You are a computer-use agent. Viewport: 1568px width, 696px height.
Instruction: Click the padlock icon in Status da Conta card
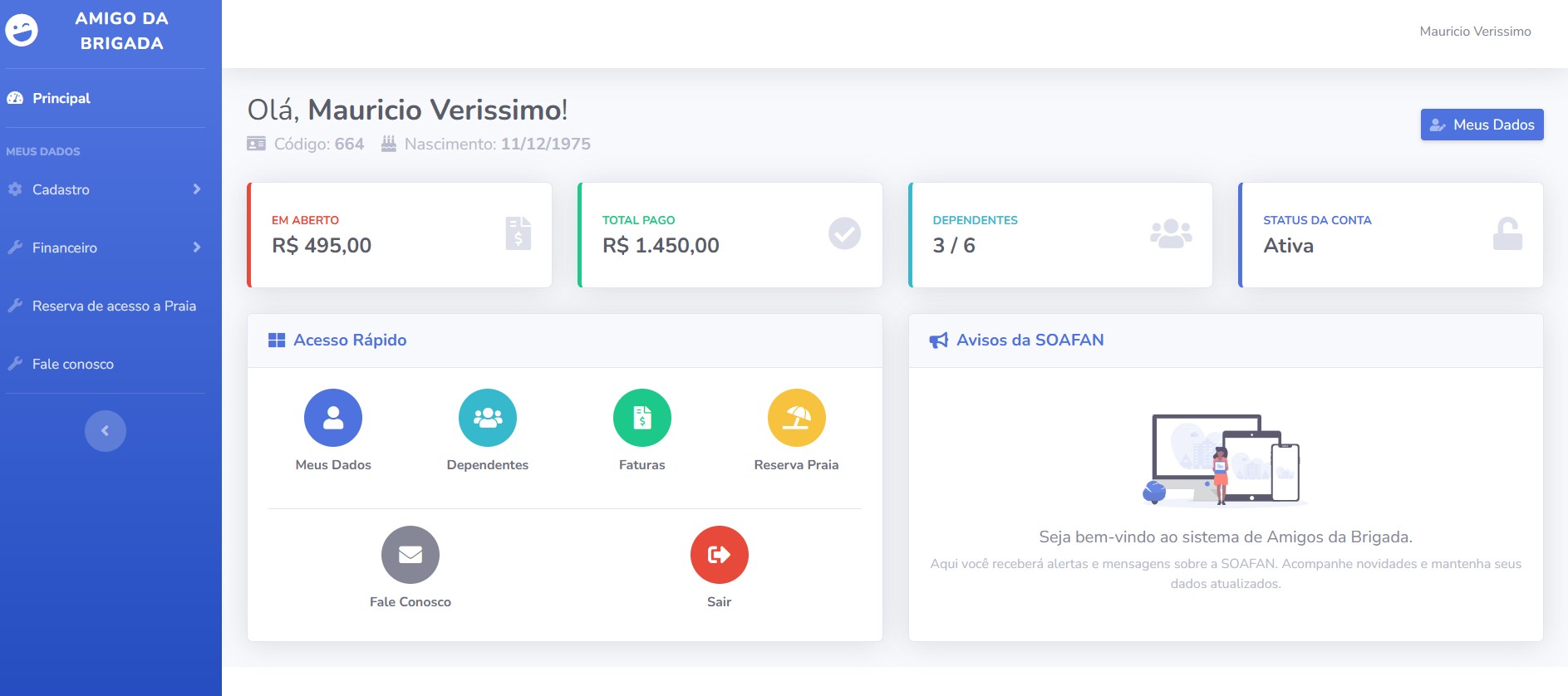(x=1507, y=233)
